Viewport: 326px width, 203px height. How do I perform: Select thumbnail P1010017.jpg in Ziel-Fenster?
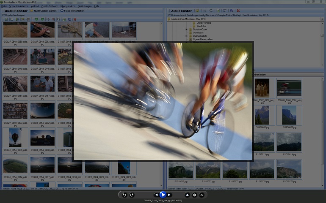click(x=181, y=169)
